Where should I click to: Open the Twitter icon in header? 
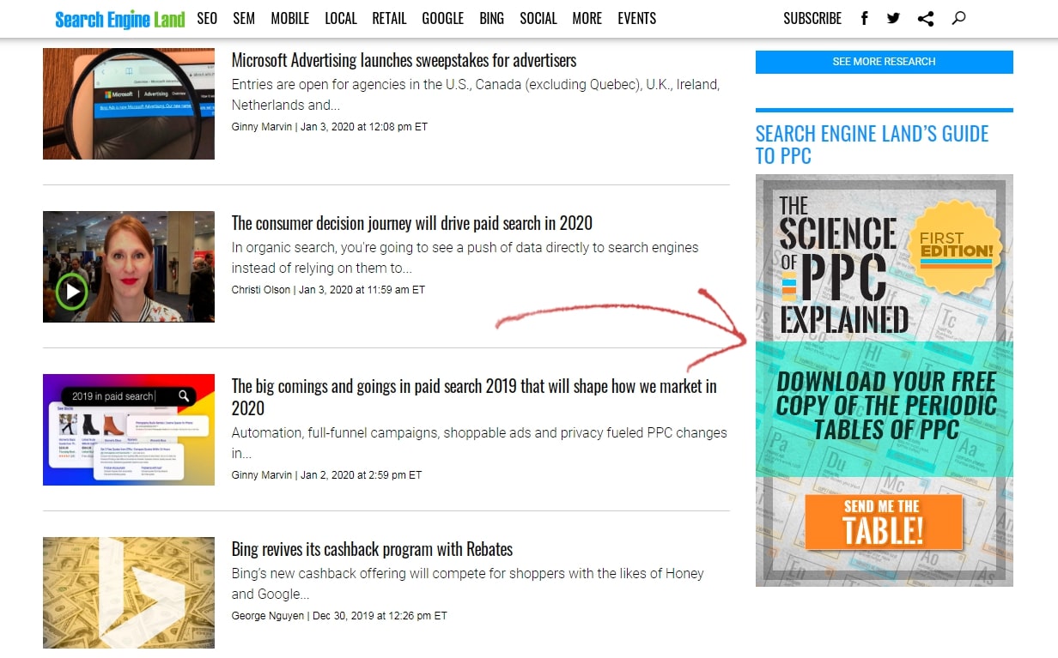[x=893, y=18]
